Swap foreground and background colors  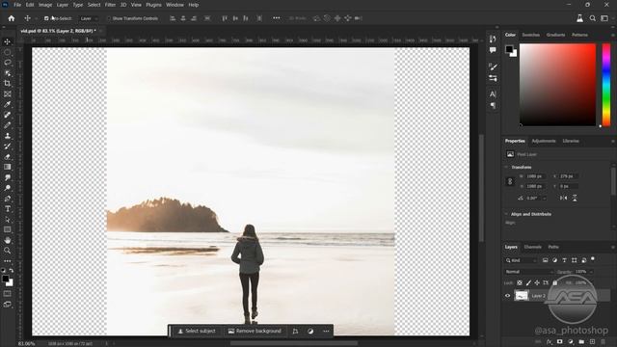coord(11,270)
